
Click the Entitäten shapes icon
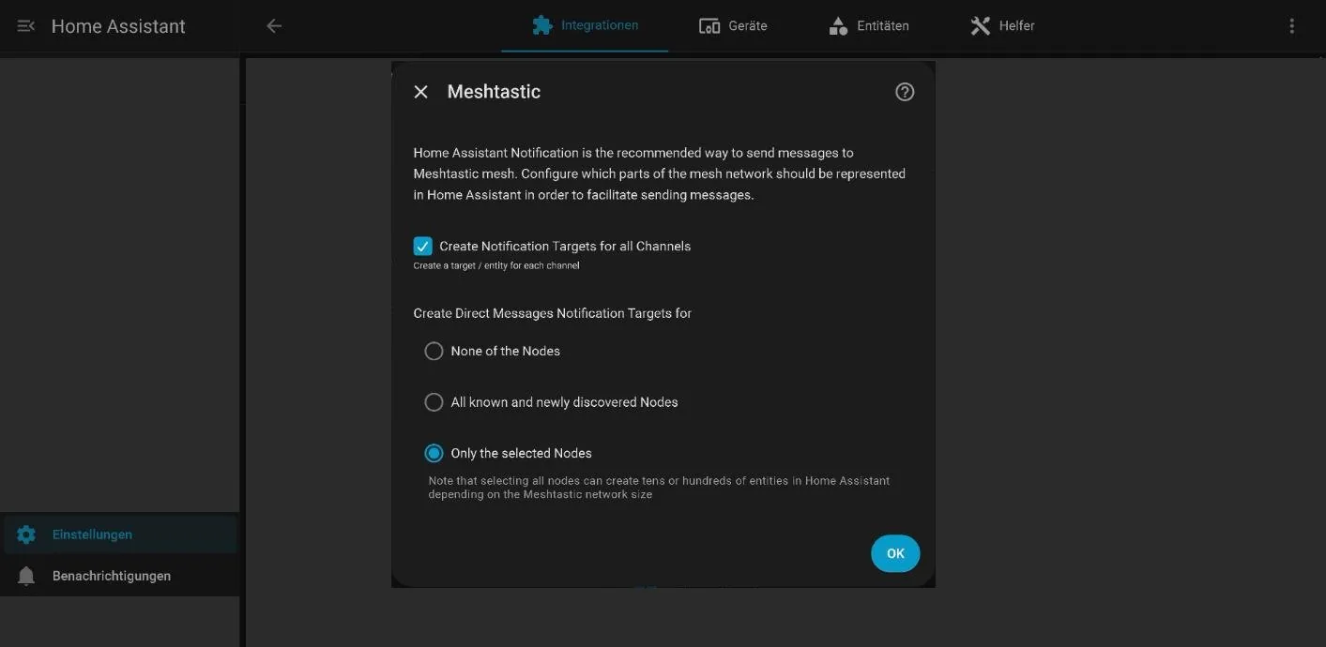(838, 26)
